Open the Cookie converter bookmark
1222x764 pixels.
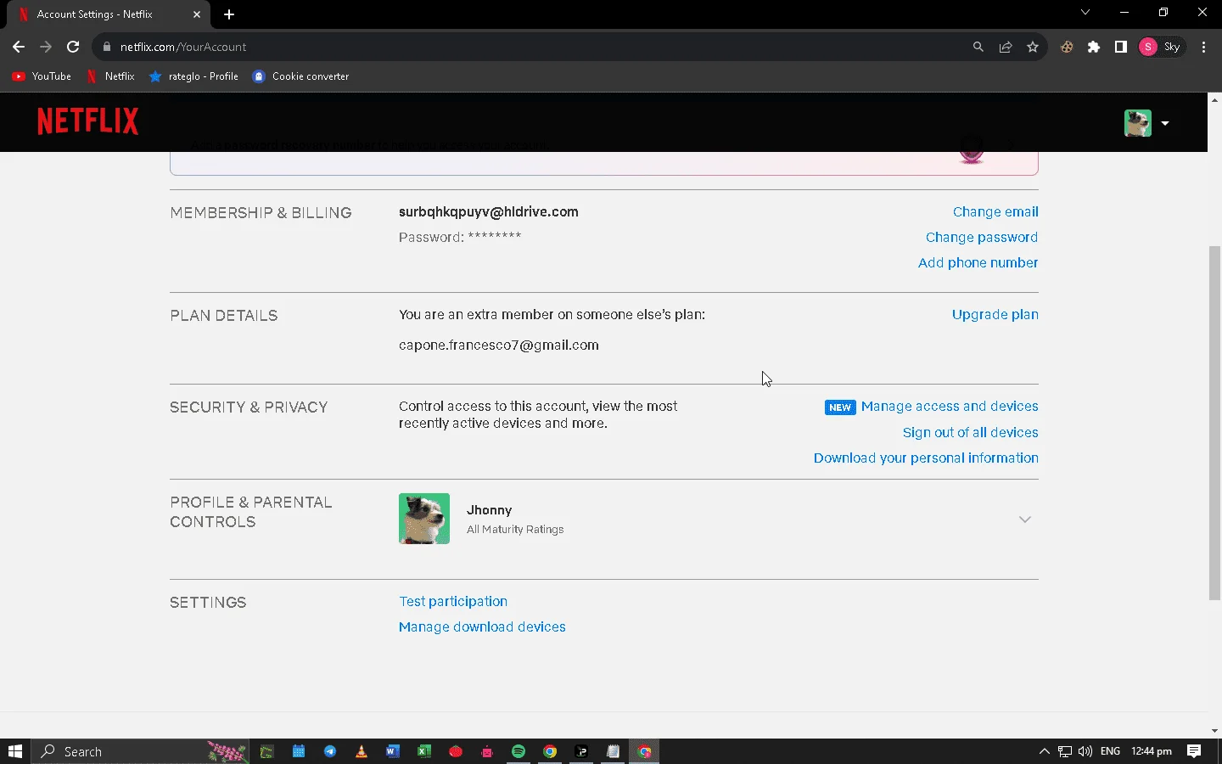(300, 76)
